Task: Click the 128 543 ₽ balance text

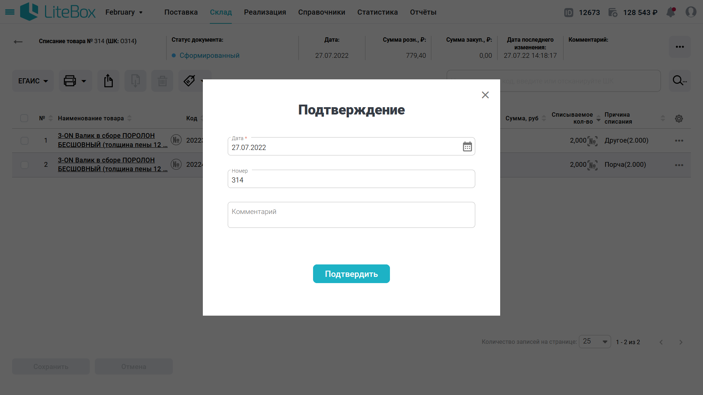Action: 640,12
